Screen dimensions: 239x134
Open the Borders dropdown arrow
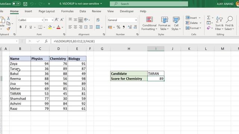pos(44,27)
